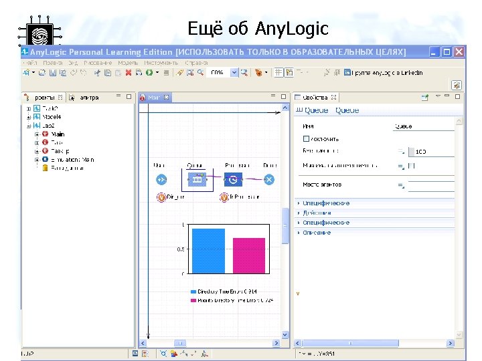Click the orange debug toolbar icon
This screenshot has height=361, width=482.
click(x=258, y=73)
